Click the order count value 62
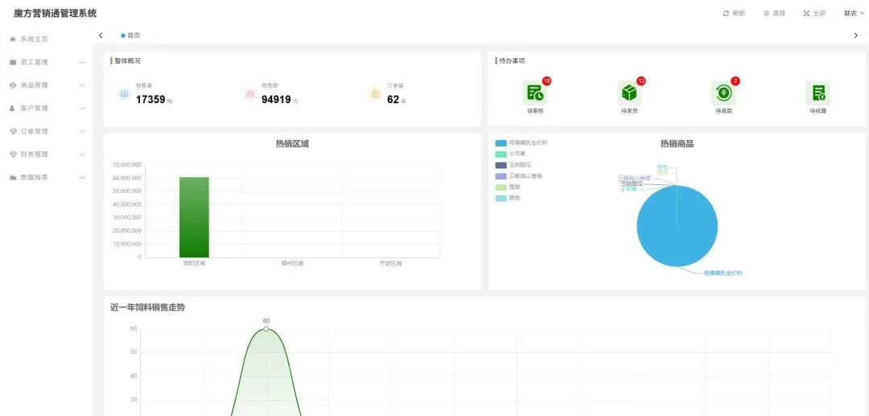This screenshot has height=416, width=869. [x=393, y=100]
